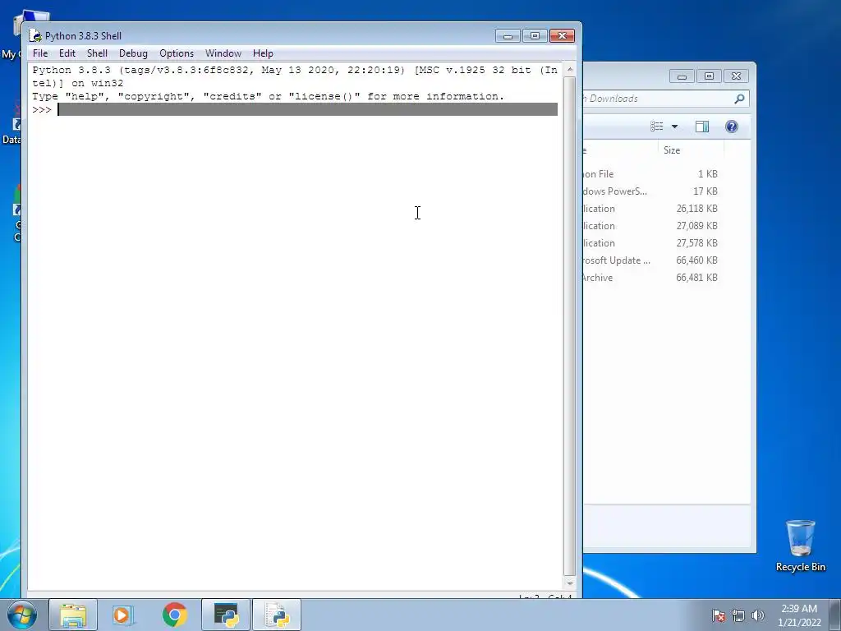Select the 27,578 KB application row
841x631 pixels.
click(651, 242)
